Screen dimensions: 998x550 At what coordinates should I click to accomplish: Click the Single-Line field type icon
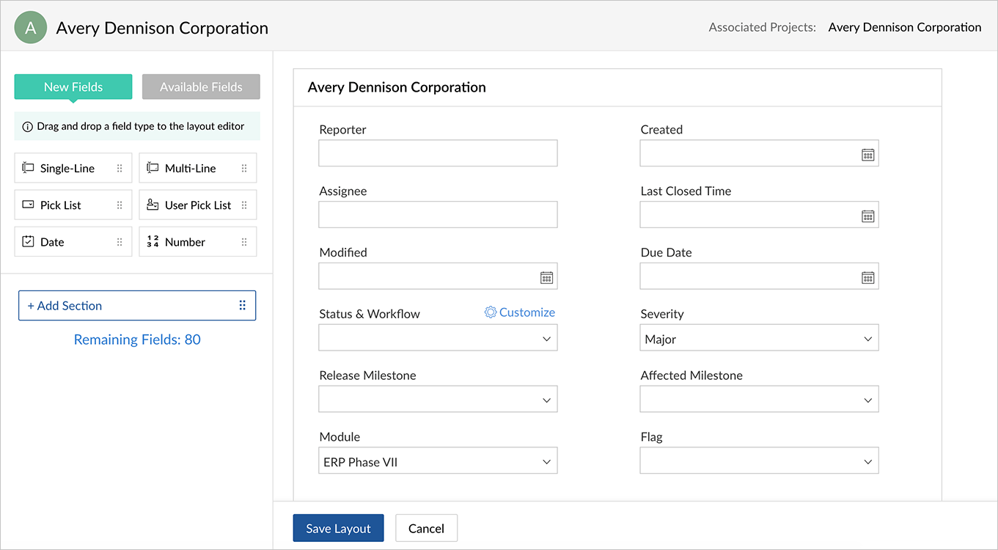[28, 168]
